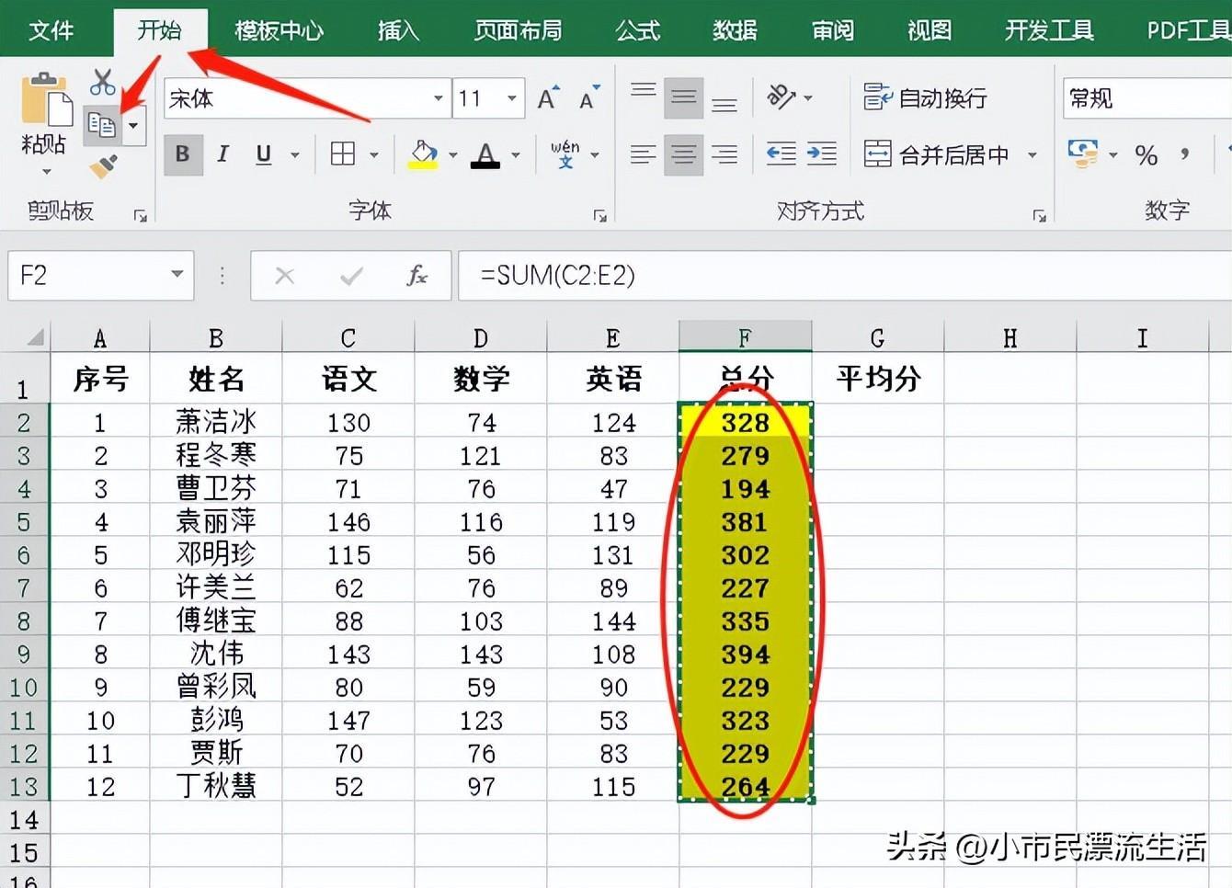Switch to the 审阅 tab
1232x888 pixels.
(x=832, y=30)
